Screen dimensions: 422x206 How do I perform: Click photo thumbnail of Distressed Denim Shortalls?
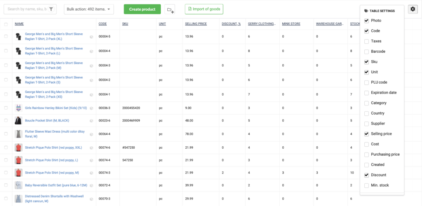coord(18,199)
